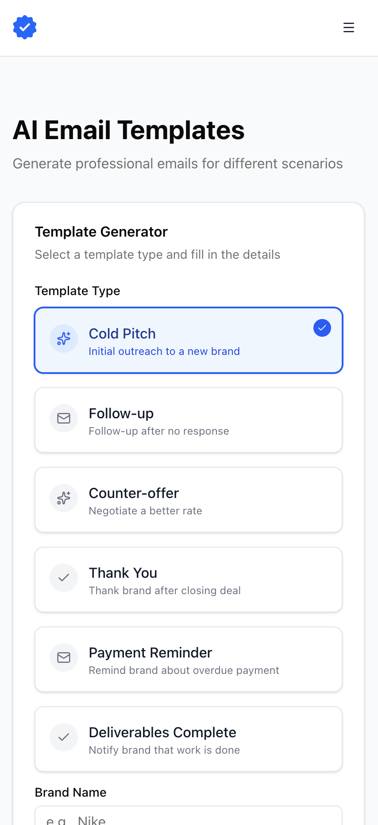Screen dimensions: 378x825
Task: Open the hamburger navigation menu
Action: point(349,27)
